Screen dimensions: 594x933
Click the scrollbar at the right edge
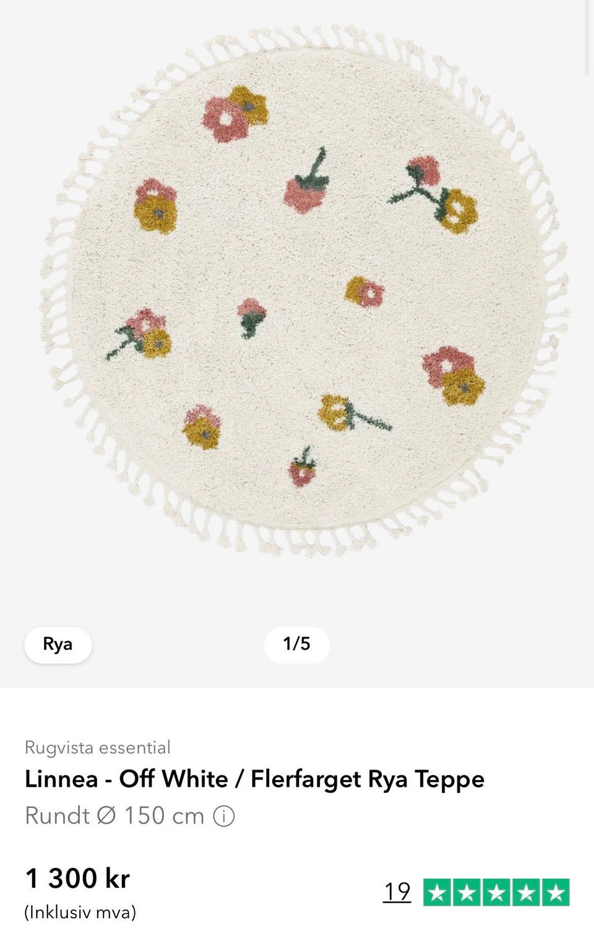point(587,37)
